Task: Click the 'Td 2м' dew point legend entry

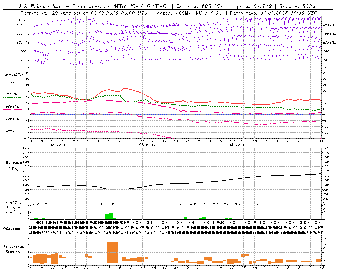Action: click(x=12, y=94)
